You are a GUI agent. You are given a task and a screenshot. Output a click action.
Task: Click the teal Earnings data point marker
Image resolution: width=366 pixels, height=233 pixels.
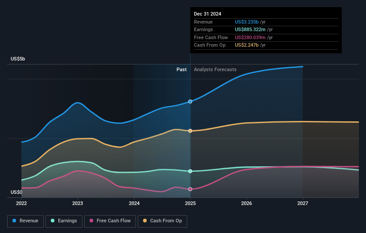tap(190, 171)
